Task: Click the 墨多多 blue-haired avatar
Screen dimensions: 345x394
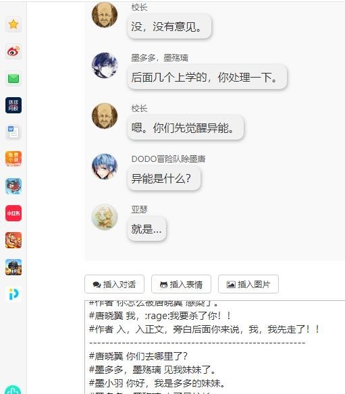Action: click(x=105, y=65)
